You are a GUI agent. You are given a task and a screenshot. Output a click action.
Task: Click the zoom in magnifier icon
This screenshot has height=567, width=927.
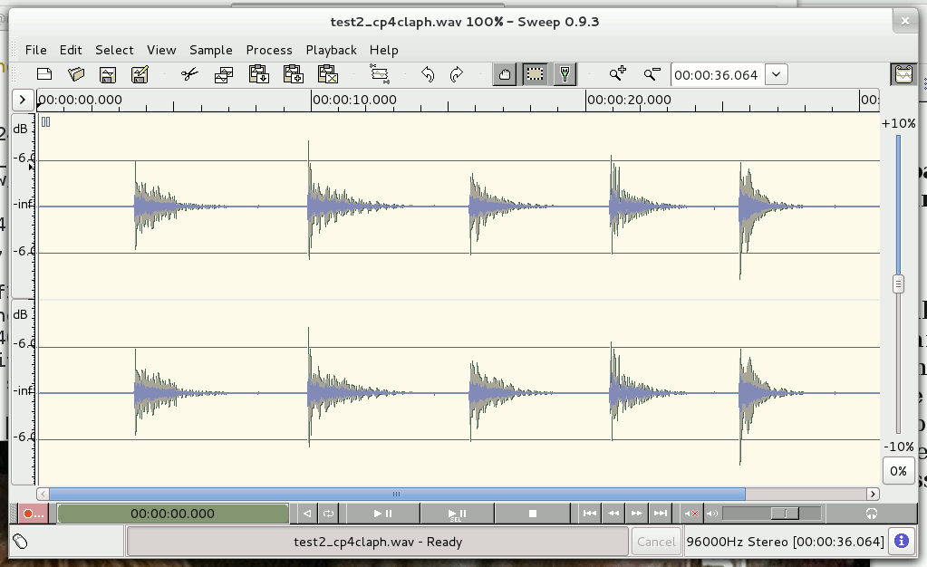pyautogui.click(x=618, y=74)
